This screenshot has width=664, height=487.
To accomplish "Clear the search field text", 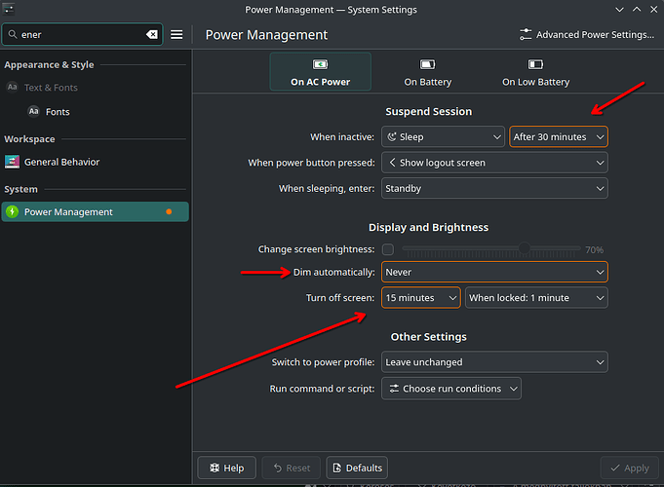I will click(151, 35).
